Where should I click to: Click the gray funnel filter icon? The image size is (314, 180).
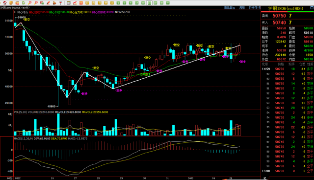point(60,3)
